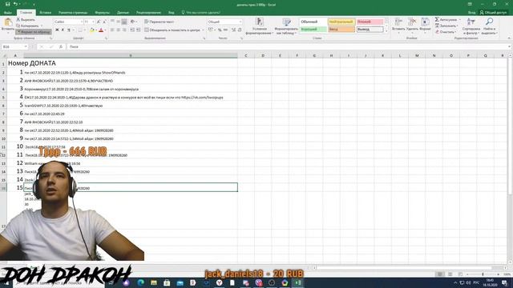Image resolution: width=513 pixels, height=288 pixels.
Task: Open the cell Формат menu
Action: click(x=425, y=25)
